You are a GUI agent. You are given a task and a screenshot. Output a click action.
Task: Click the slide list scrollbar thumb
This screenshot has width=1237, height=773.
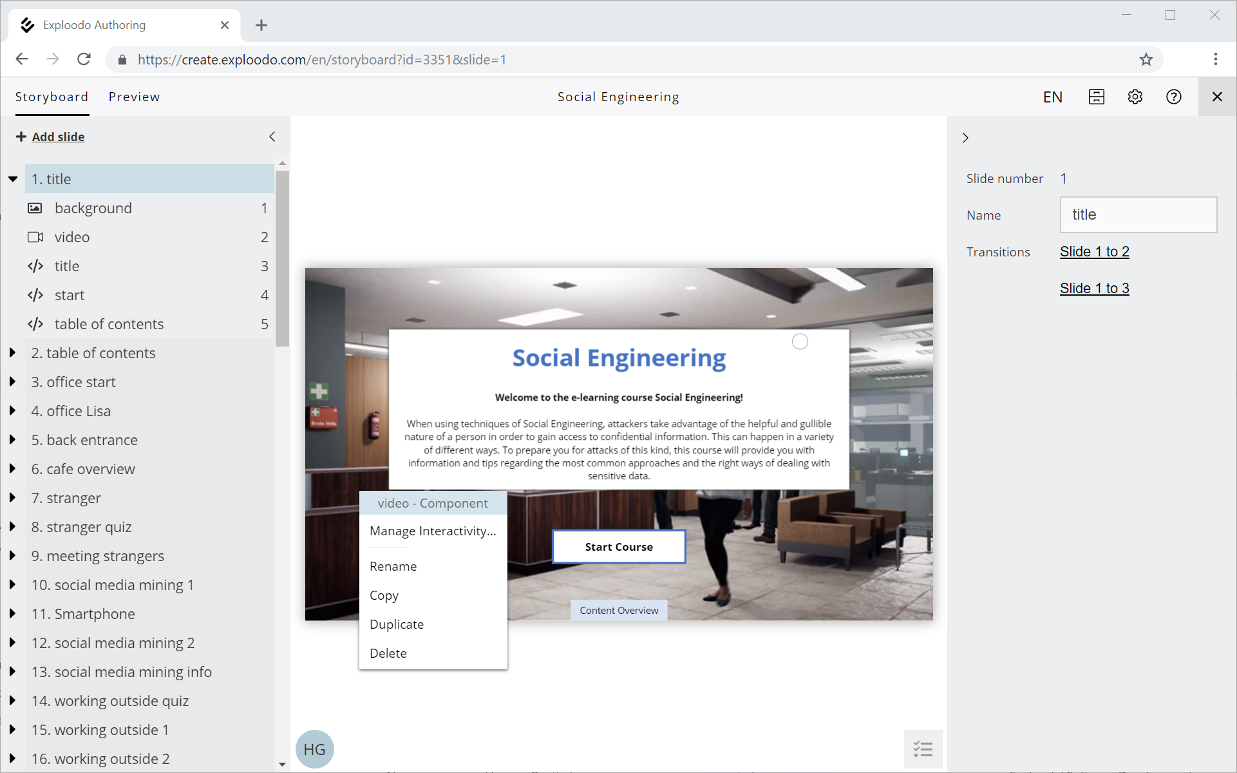pyautogui.click(x=282, y=258)
